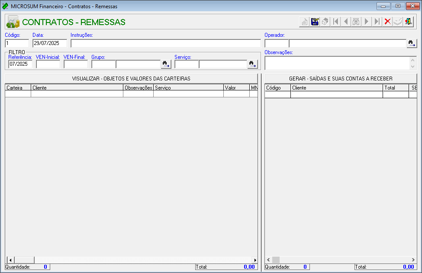Go to the previous record arrow icon
Viewport: 422px width, 273px height.
point(345,21)
